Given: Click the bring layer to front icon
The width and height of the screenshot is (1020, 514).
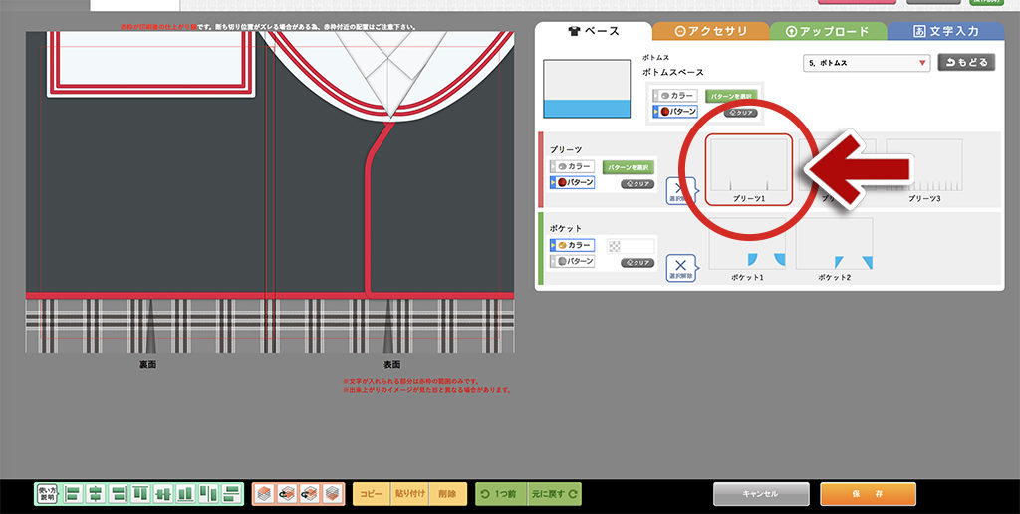Looking at the screenshot, I should [x=263, y=493].
